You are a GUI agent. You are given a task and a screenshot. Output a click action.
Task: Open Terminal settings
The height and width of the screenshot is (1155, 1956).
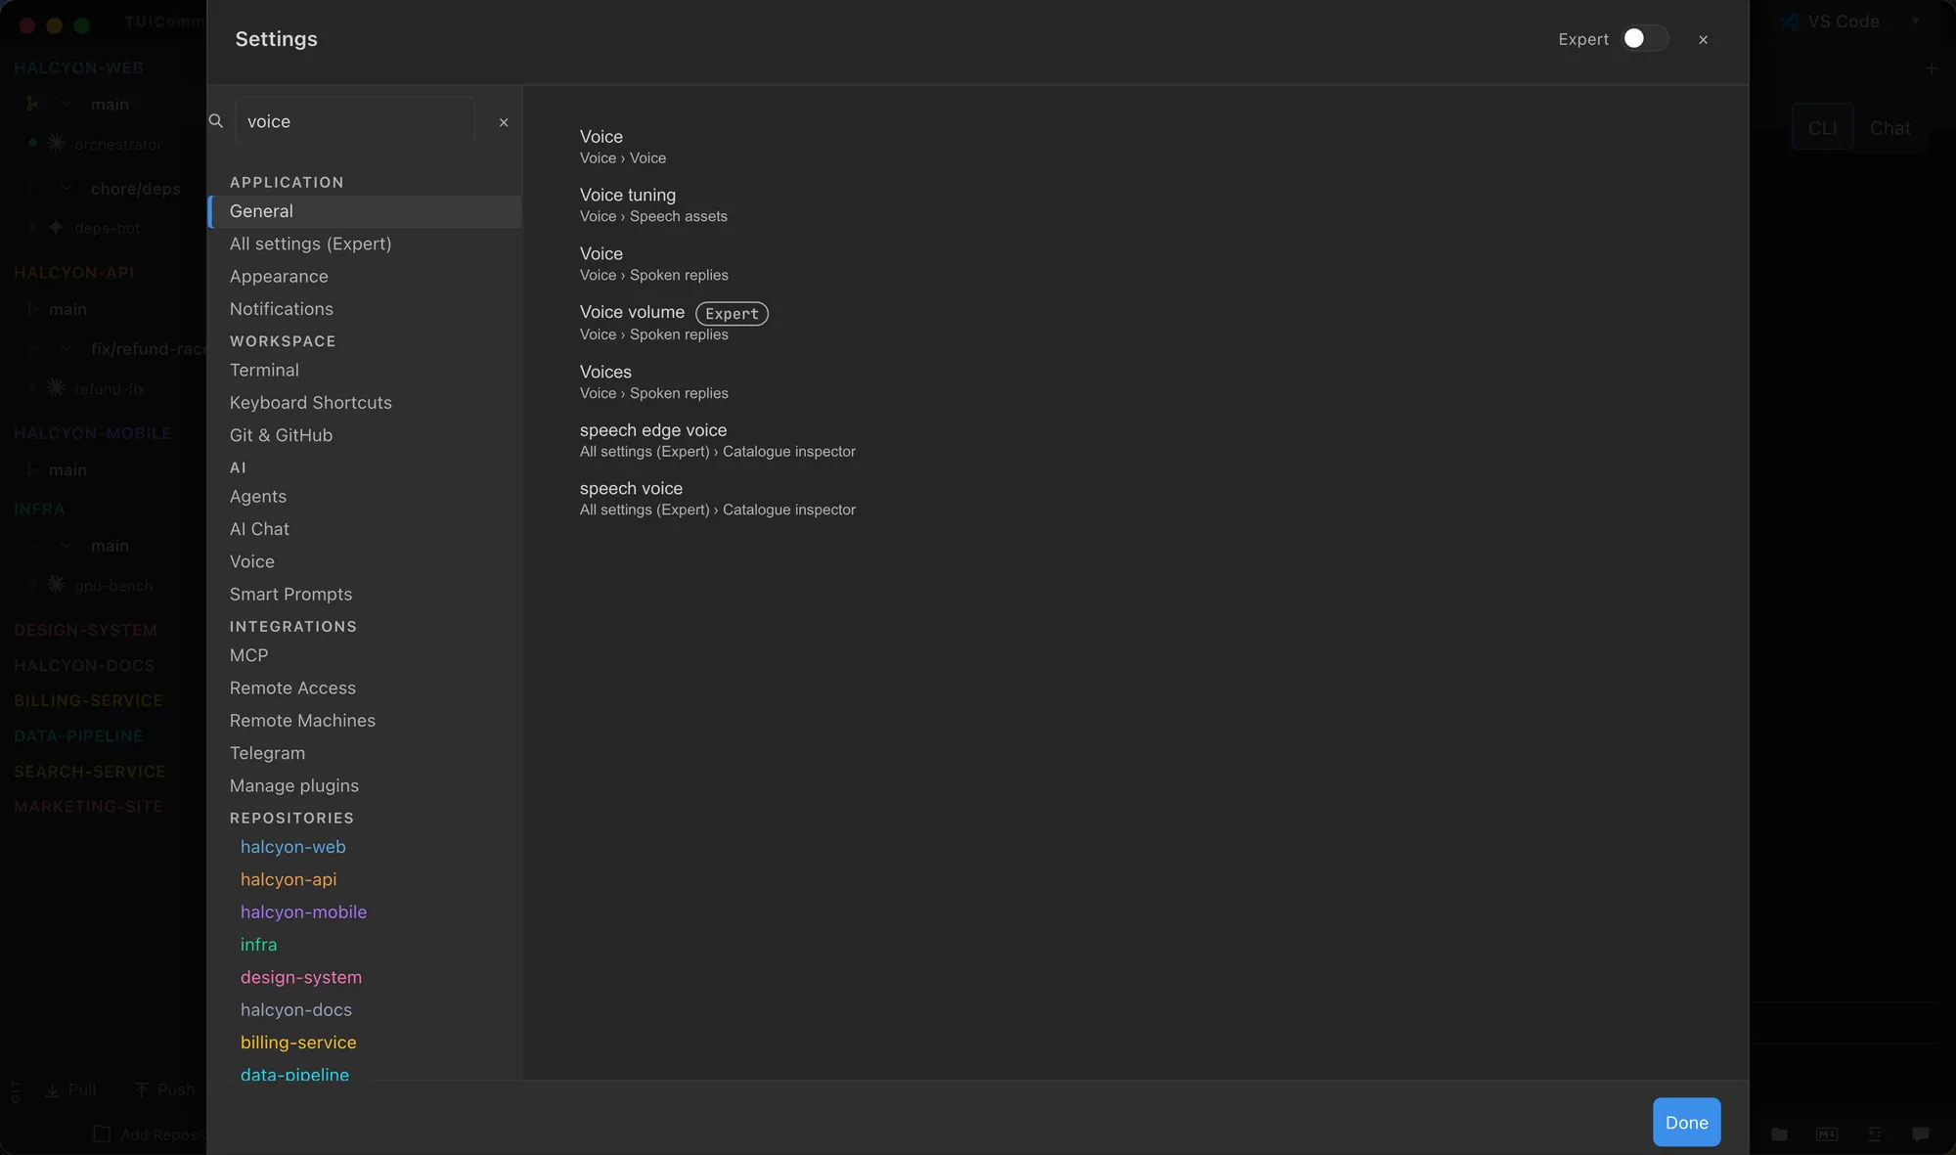click(x=365, y=371)
